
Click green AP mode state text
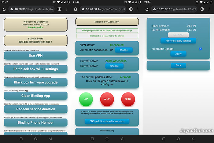126,77
